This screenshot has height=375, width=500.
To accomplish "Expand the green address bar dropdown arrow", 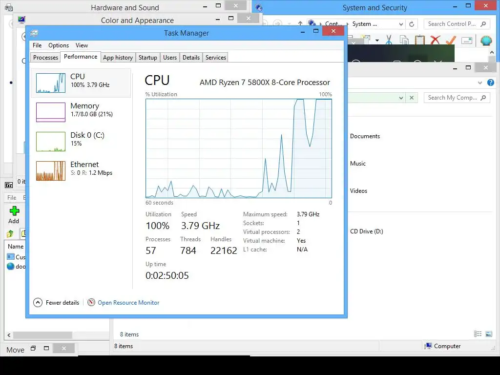I will pyautogui.click(x=401, y=98).
